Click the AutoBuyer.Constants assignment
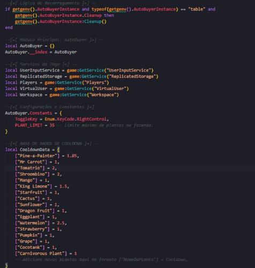 click(x=33, y=113)
